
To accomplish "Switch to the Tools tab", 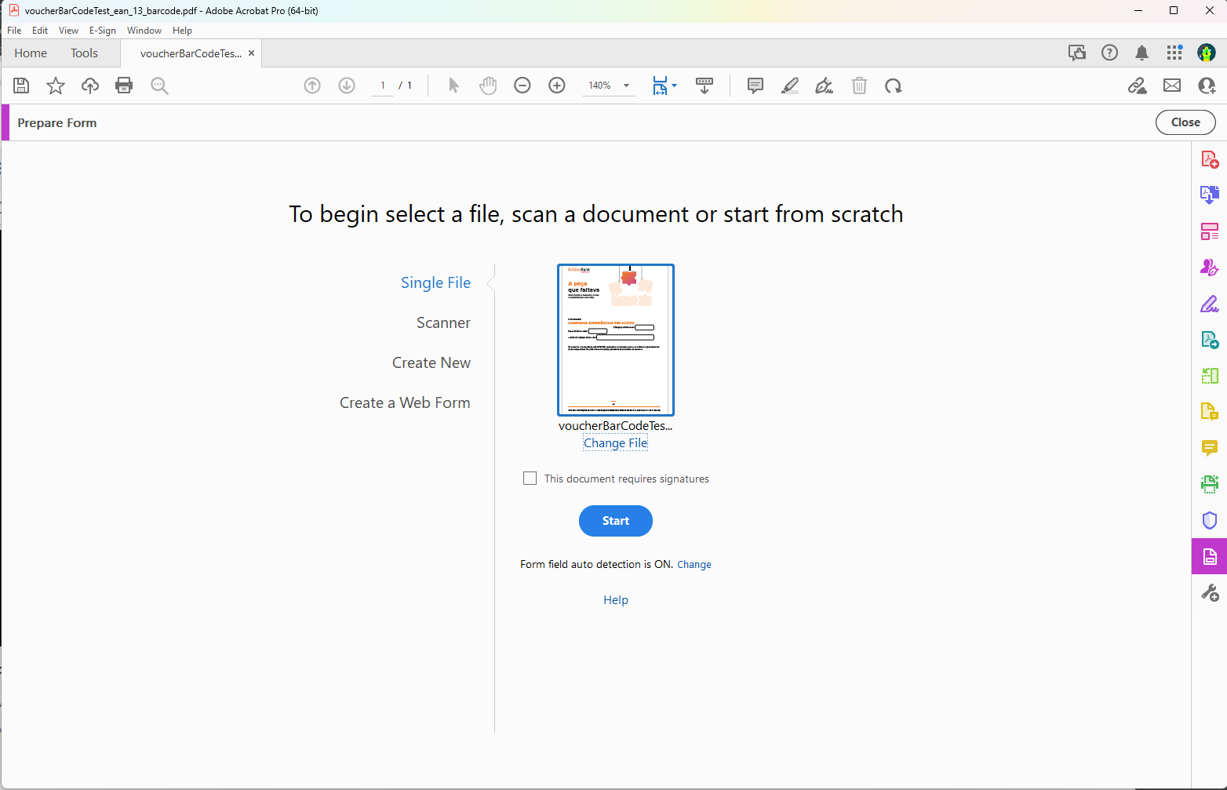I will tap(84, 53).
